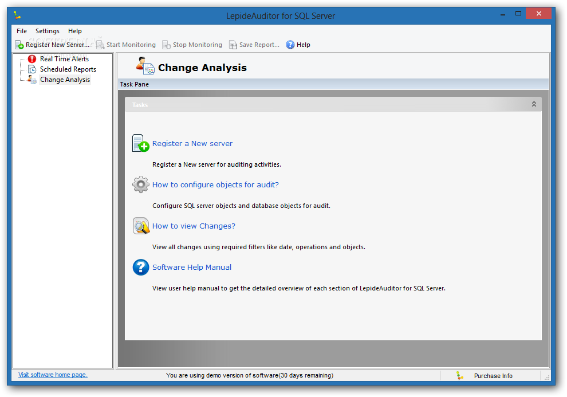The width and height of the screenshot is (567, 397).
Task: Open the File menu
Action: [x=22, y=31]
